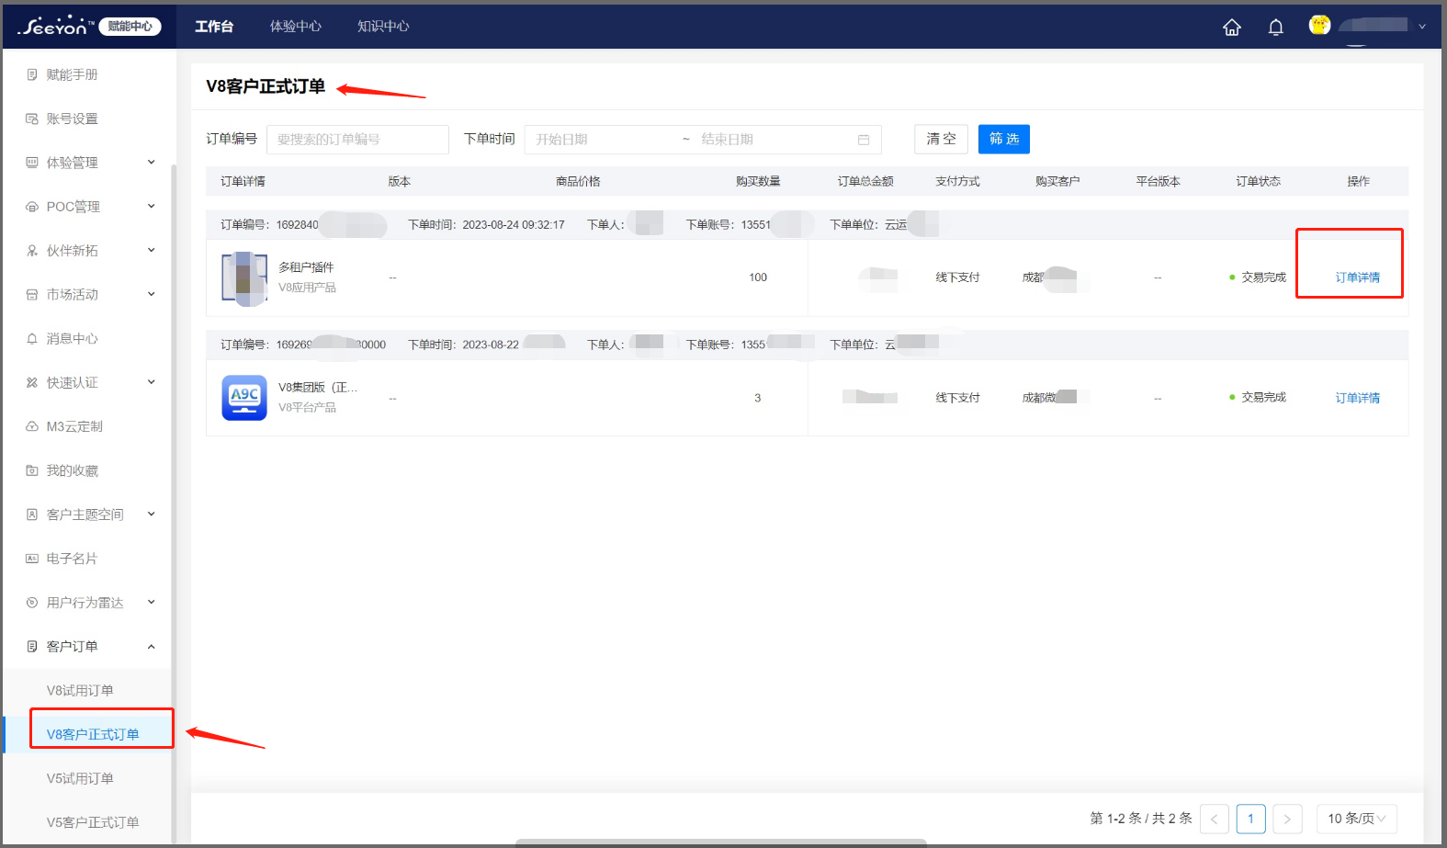Click 线下支付 in V8集团版 order row

(x=957, y=398)
